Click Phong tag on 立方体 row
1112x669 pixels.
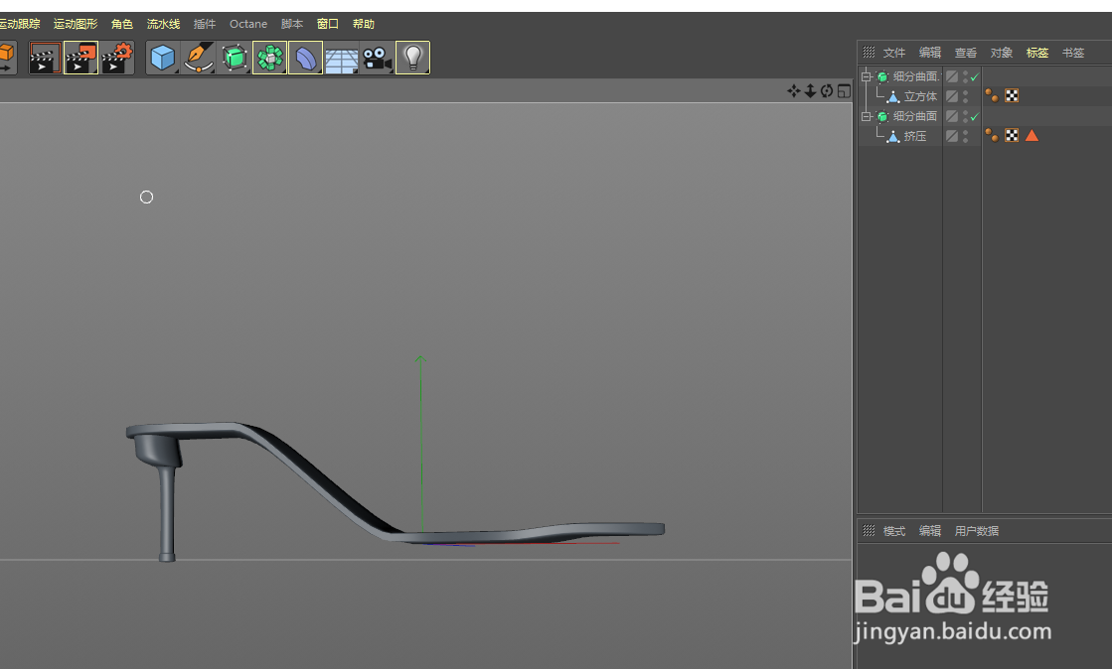(x=992, y=95)
